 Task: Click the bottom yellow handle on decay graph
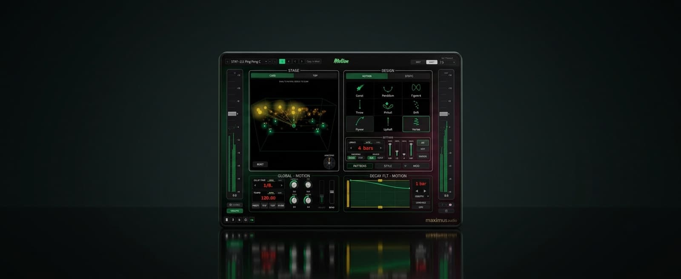(x=380, y=207)
